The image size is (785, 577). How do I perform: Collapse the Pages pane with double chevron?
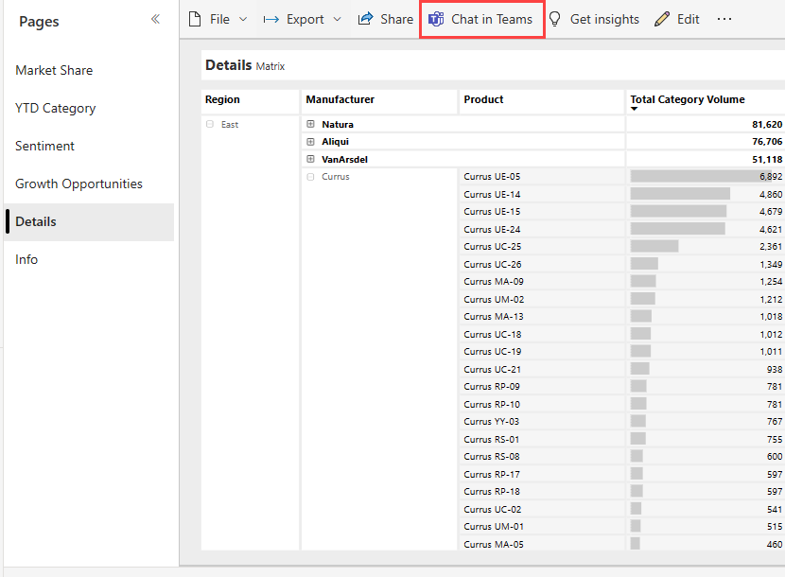pyautogui.click(x=155, y=20)
